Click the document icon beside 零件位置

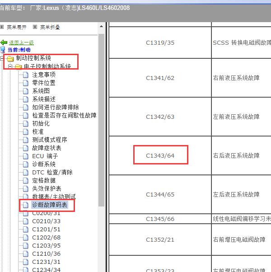(x=26, y=83)
